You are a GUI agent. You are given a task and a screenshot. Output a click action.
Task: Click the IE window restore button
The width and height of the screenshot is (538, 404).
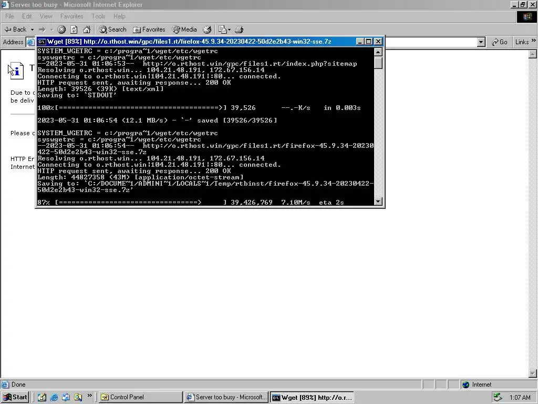click(x=523, y=4)
